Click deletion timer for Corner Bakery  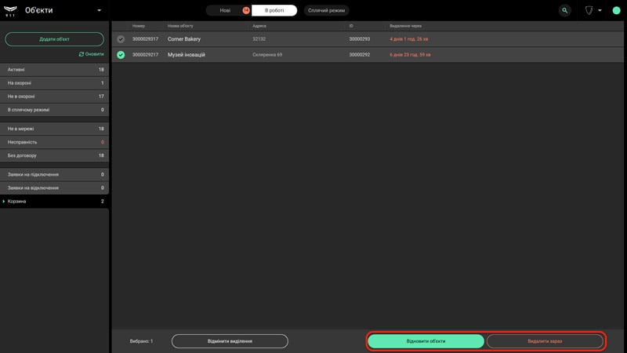point(408,39)
